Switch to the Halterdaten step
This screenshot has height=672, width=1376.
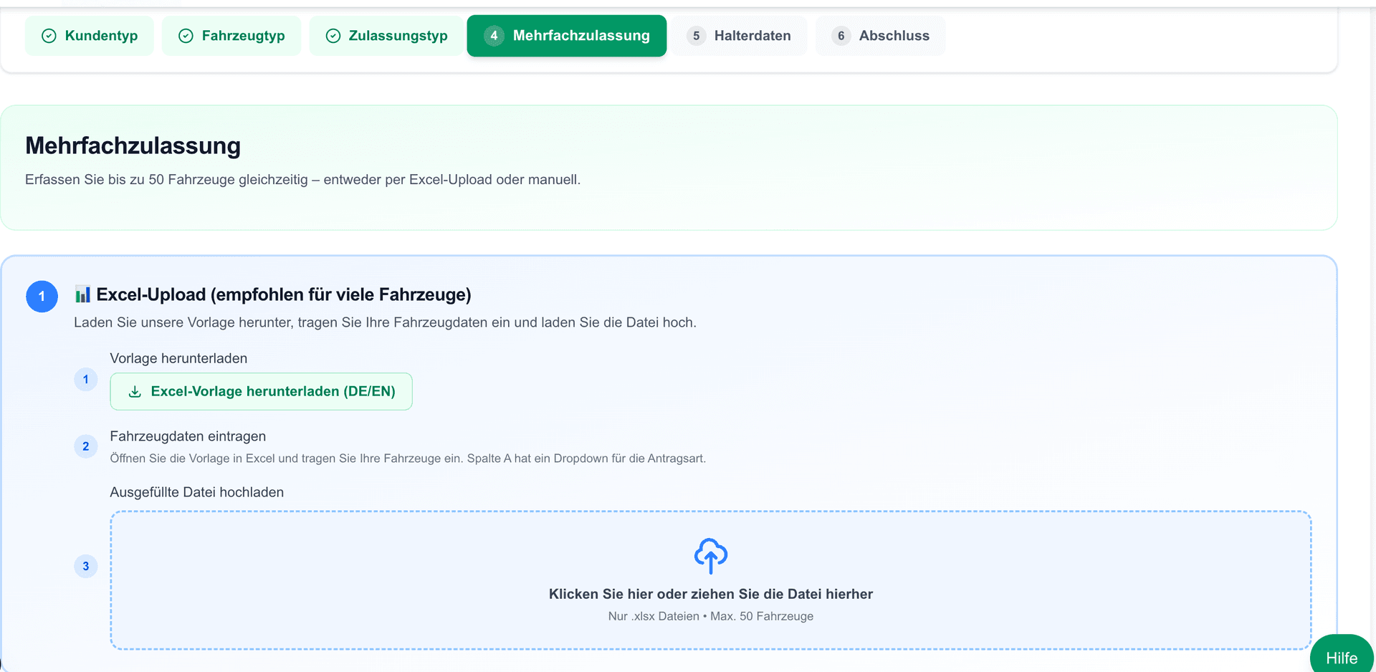[740, 35]
